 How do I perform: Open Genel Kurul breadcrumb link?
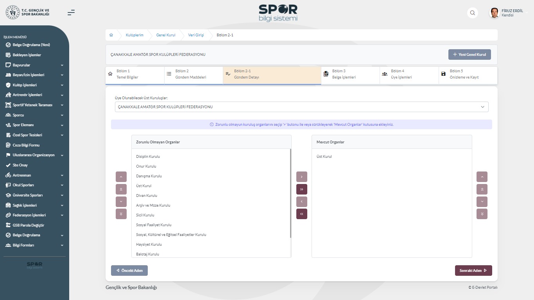coord(166,35)
